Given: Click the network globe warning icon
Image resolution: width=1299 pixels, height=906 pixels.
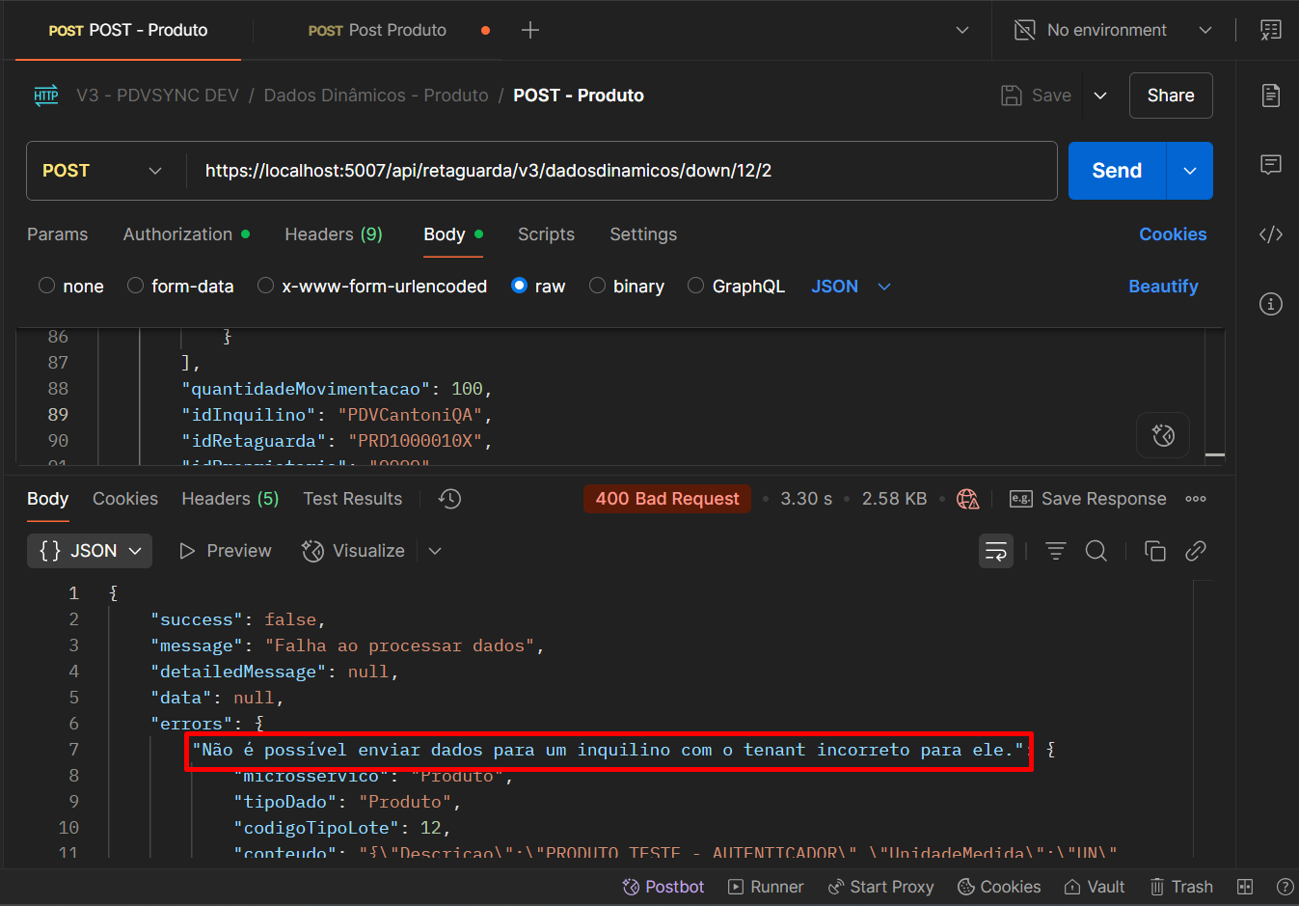Looking at the screenshot, I should [x=967, y=499].
